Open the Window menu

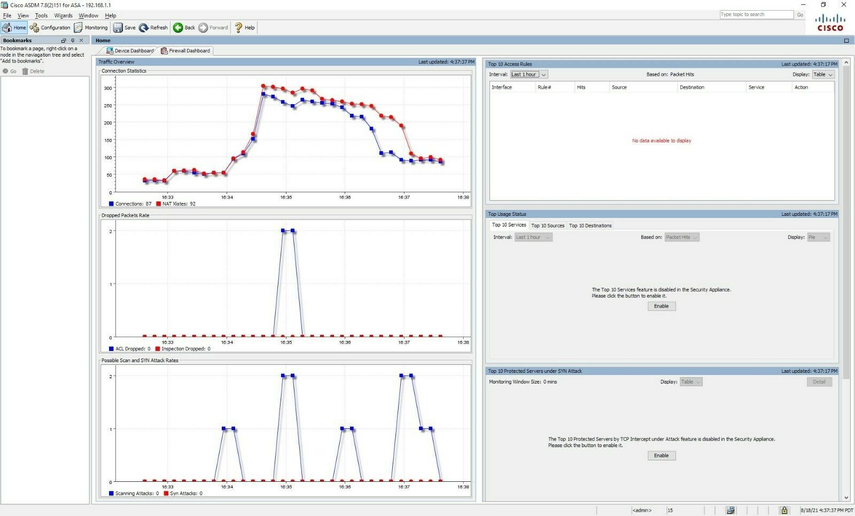pos(88,15)
